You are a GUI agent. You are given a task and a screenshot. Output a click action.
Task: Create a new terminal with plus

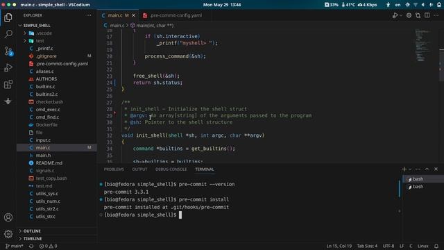click(x=404, y=169)
